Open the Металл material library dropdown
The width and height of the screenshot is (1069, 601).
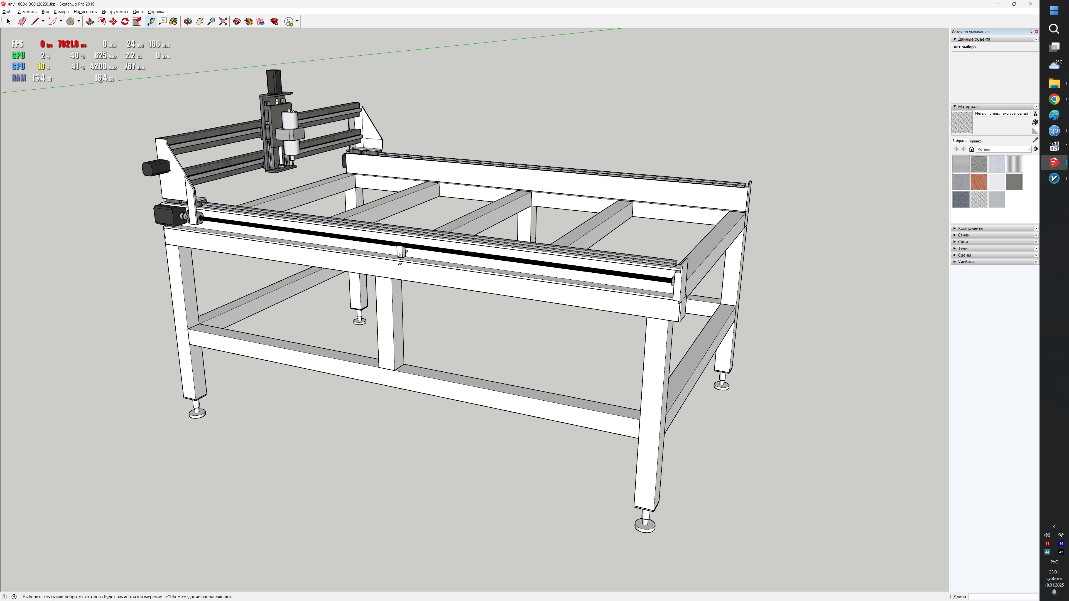[x=1003, y=149]
